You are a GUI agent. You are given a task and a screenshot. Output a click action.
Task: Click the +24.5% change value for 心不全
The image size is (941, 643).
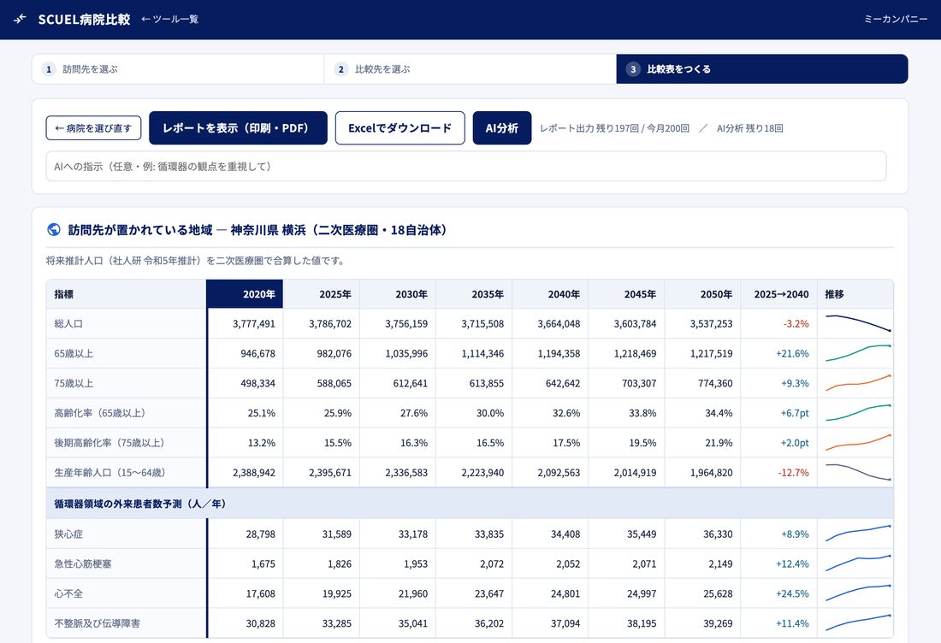tap(792, 593)
